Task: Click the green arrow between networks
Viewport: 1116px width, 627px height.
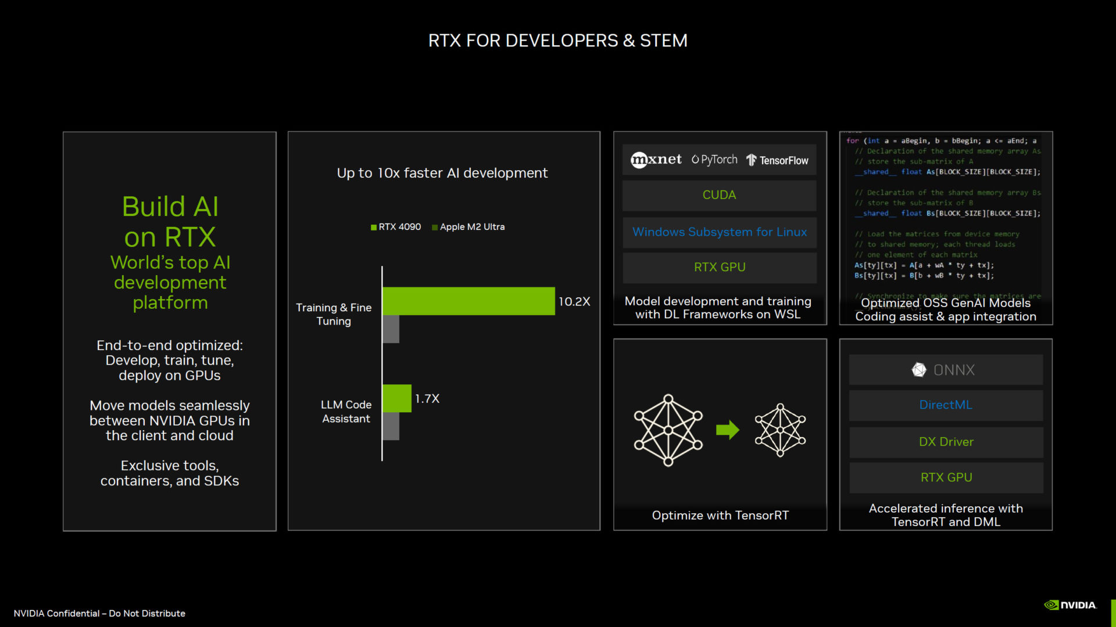Action: (x=727, y=430)
